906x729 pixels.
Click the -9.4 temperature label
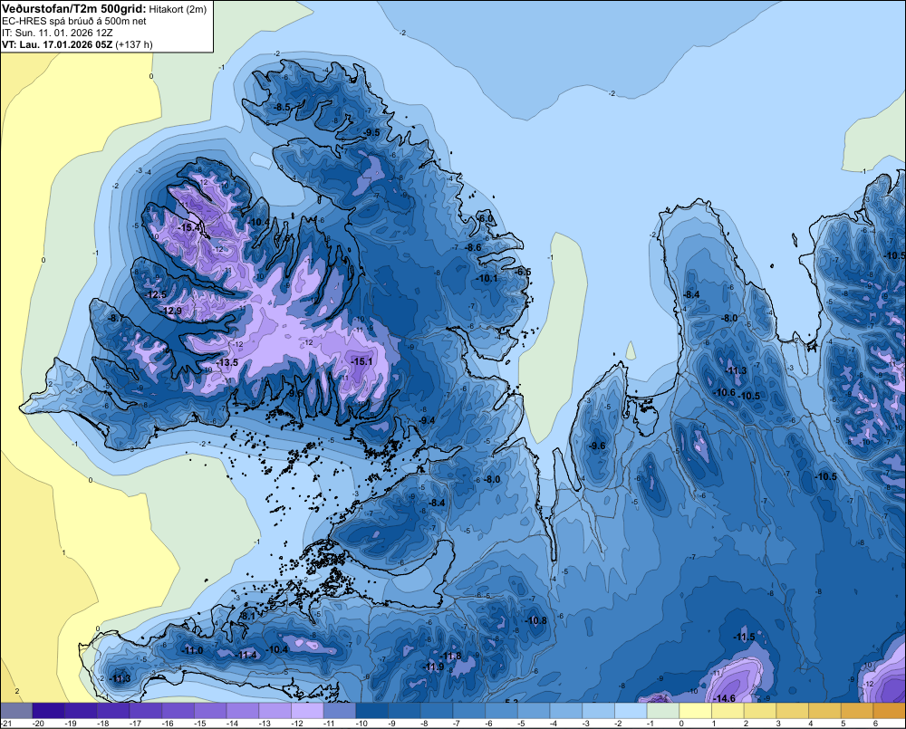tap(427, 420)
